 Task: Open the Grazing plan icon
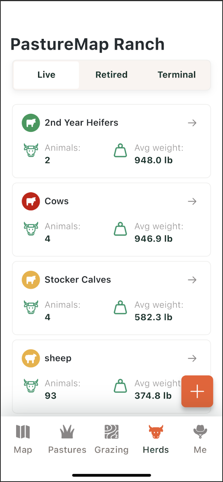111,432
